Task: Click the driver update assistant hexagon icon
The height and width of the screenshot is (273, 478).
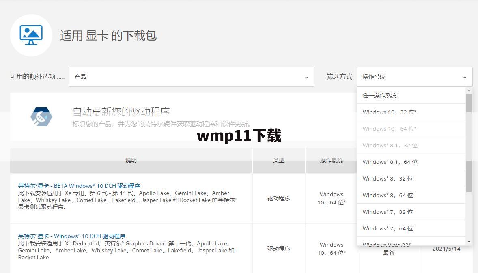Action: 41,117
